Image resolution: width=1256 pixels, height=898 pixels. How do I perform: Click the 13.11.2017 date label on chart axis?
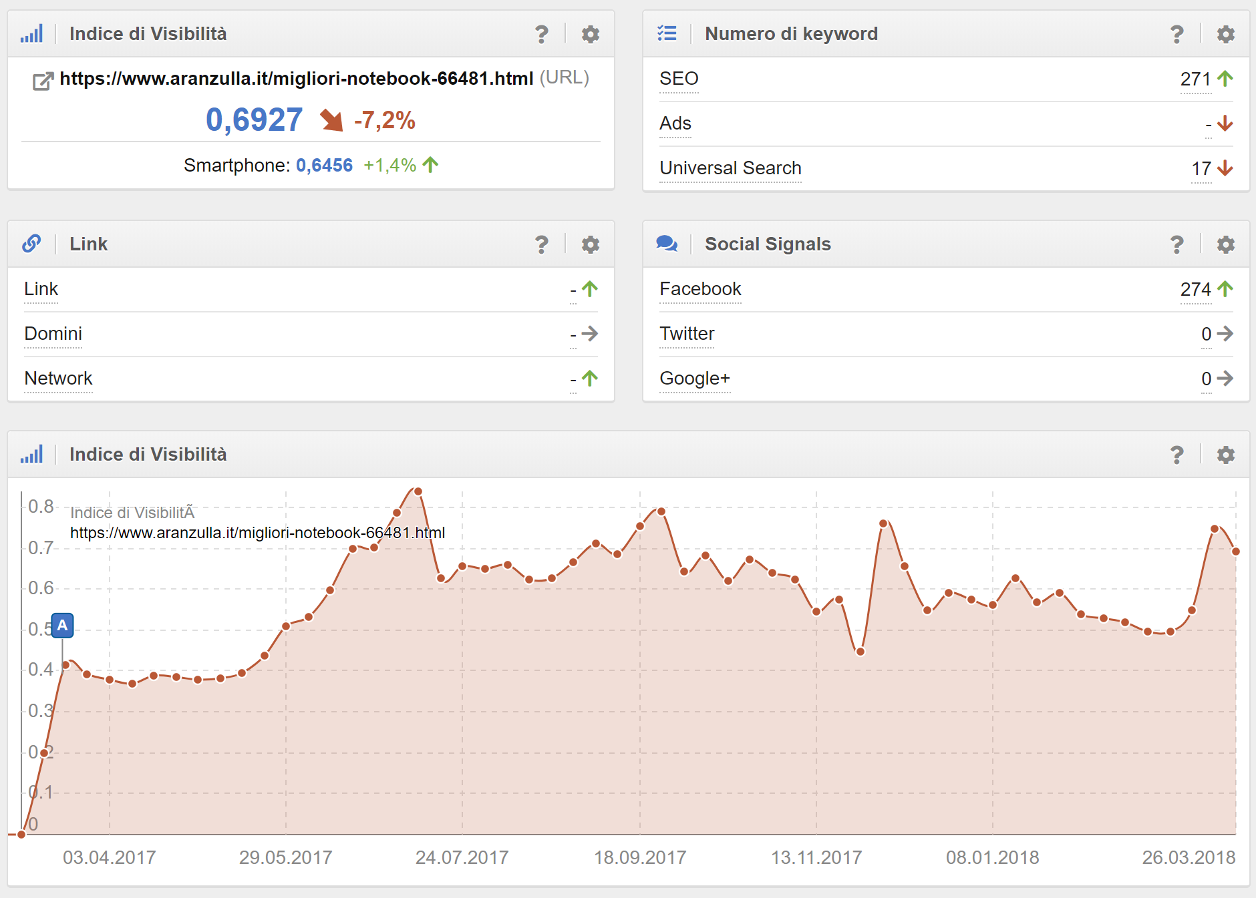tap(816, 858)
